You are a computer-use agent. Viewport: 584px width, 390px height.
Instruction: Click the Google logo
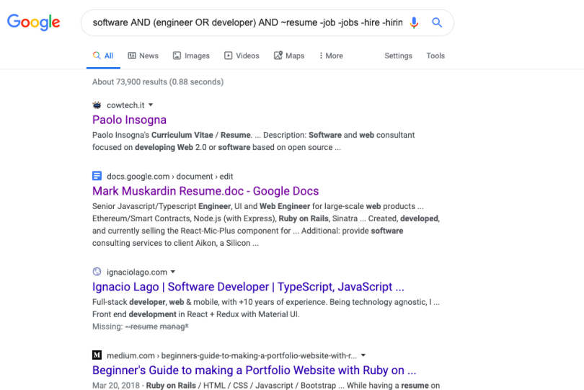click(x=33, y=22)
